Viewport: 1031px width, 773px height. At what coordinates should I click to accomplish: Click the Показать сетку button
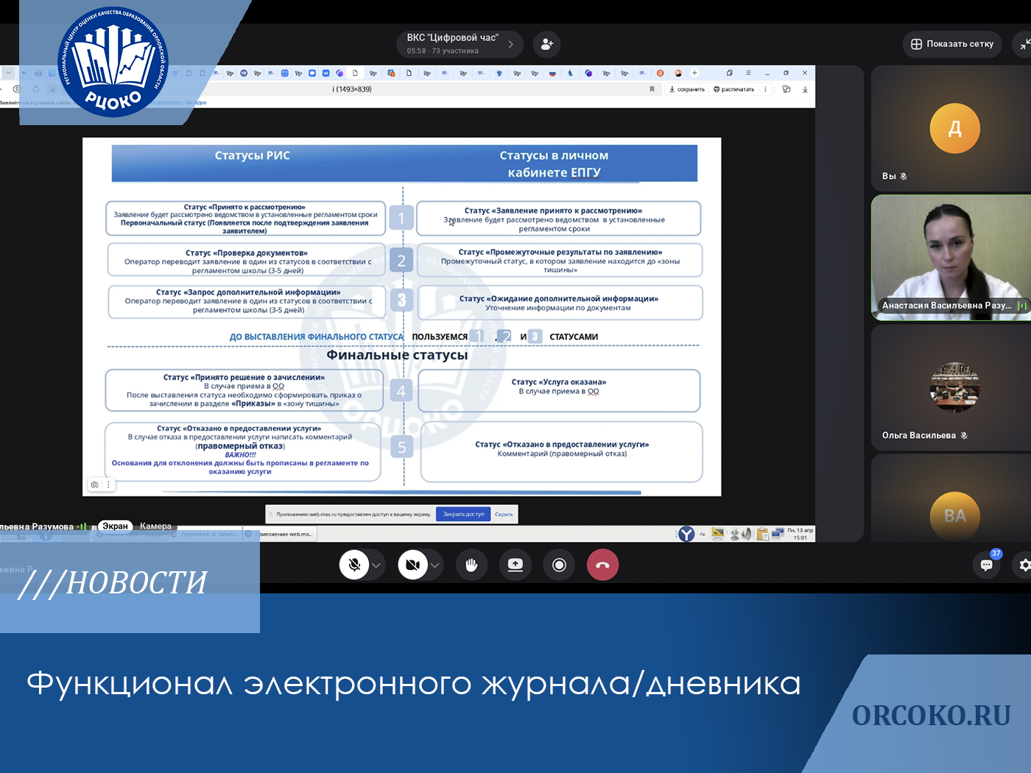(x=952, y=44)
